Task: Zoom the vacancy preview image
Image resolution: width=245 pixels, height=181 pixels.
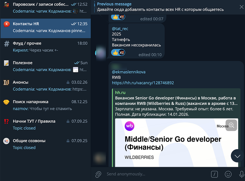Action: click(231, 125)
